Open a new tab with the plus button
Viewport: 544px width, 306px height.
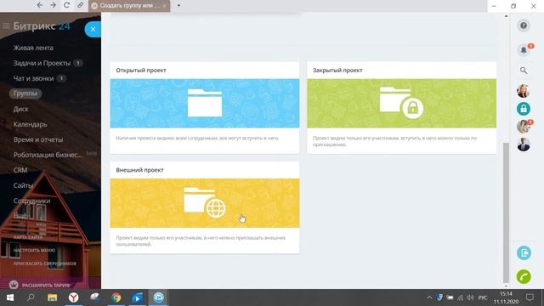178,6
